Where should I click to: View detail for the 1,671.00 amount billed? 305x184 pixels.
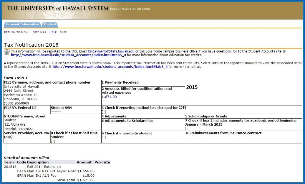[x=109, y=97]
